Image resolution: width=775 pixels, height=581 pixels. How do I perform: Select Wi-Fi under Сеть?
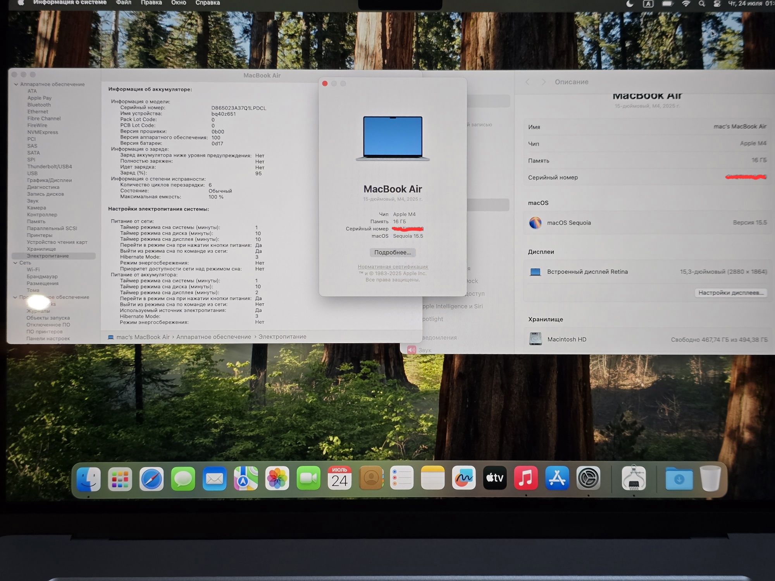pyautogui.click(x=33, y=270)
